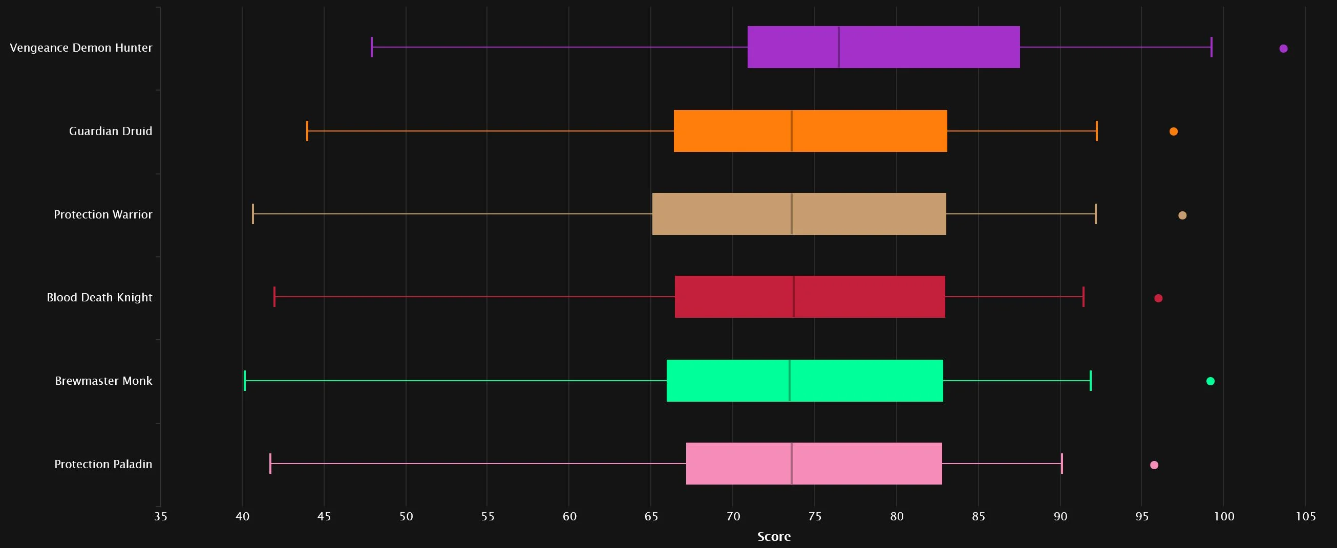Image resolution: width=1337 pixels, height=548 pixels.
Task: Click the purple Vengeance Demon Hunter outlier dot
Action: pos(1284,49)
